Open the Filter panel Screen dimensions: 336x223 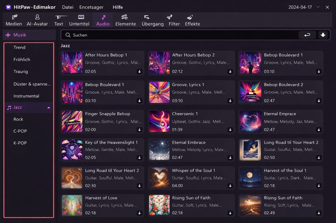click(x=174, y=20)
